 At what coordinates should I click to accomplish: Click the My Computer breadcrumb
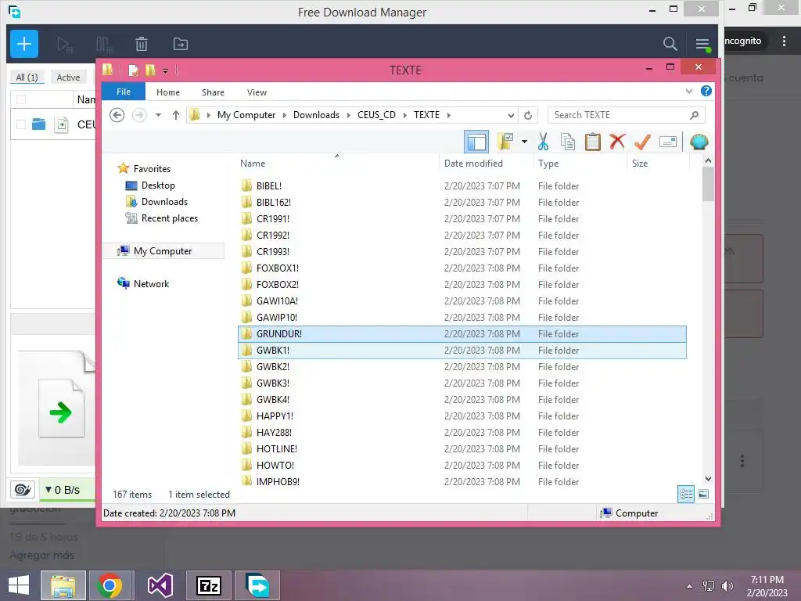pyautogui.click(x=246, y=115)
